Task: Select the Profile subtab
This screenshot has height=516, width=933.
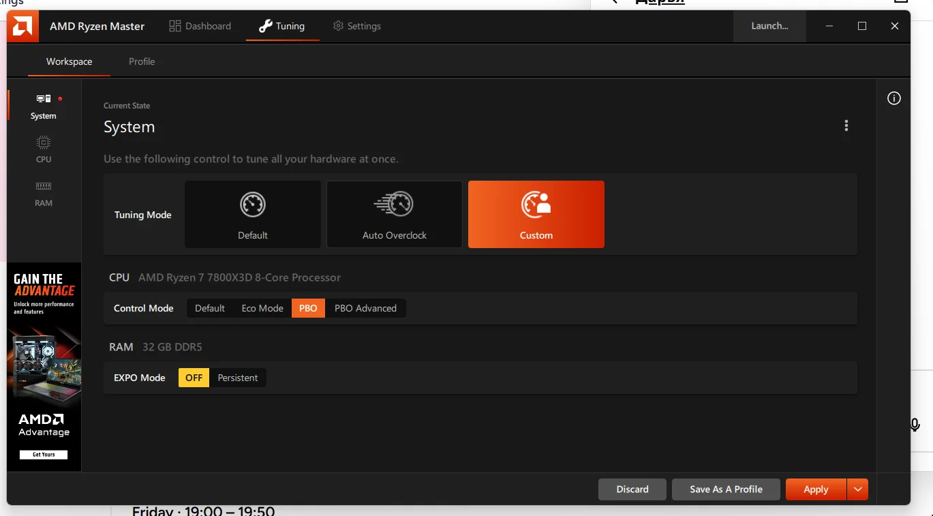Action: (142, 61)
